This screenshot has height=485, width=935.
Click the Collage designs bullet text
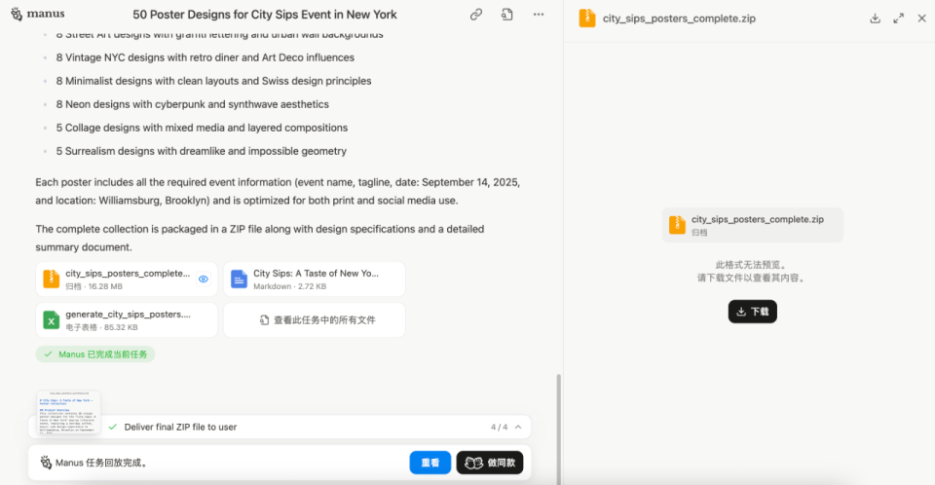pos(202,128)
